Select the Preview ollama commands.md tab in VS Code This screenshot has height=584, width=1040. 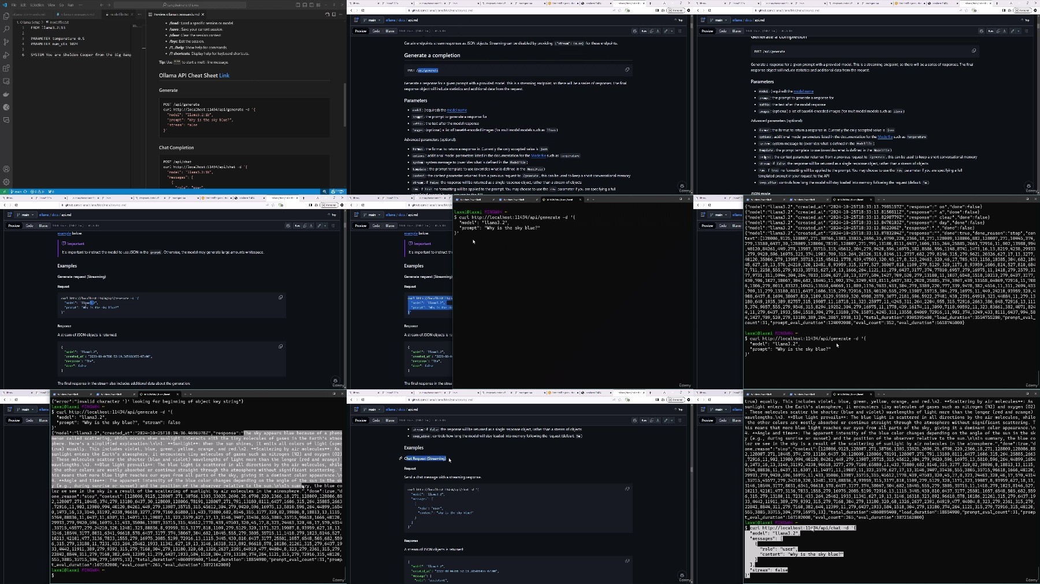(x=177, y=14)
